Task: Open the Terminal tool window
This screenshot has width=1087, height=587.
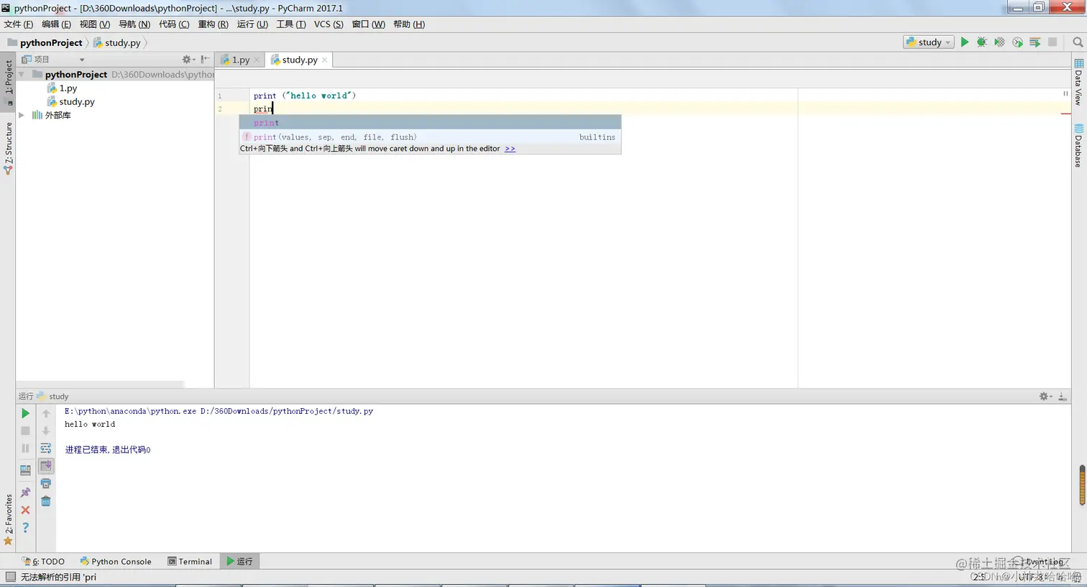Action: pyautogui.click(x=190, y=562)
